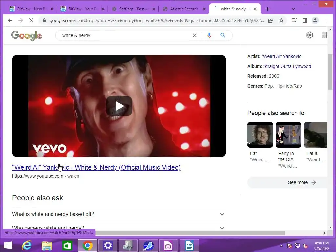Click the Fat song thumbnail
336x252 pixels.
260,135
